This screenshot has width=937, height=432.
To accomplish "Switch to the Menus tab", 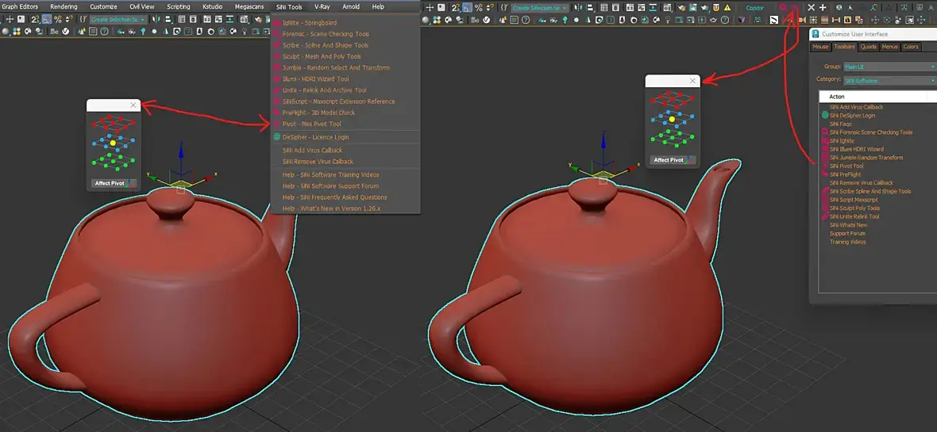I will point(890,47).
